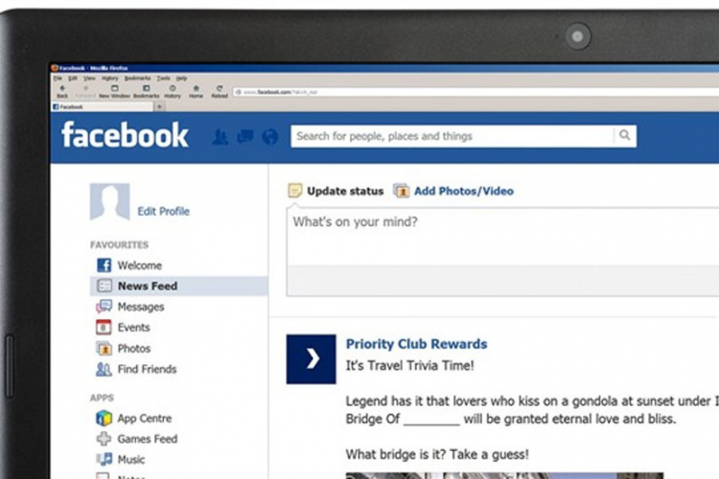Click the Messages sidebar icon
719x479 pixels.
[x=104, y=307]
